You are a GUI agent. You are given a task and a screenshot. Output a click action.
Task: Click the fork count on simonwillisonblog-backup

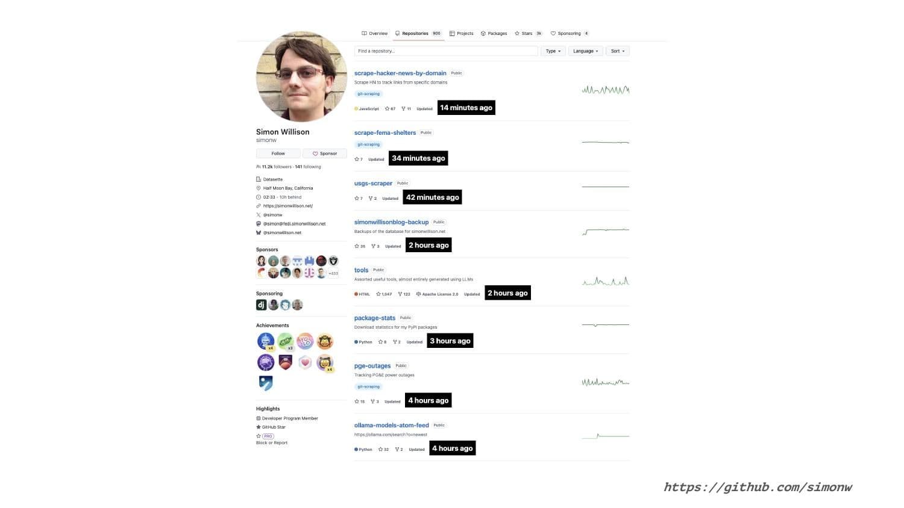point(375,246)
